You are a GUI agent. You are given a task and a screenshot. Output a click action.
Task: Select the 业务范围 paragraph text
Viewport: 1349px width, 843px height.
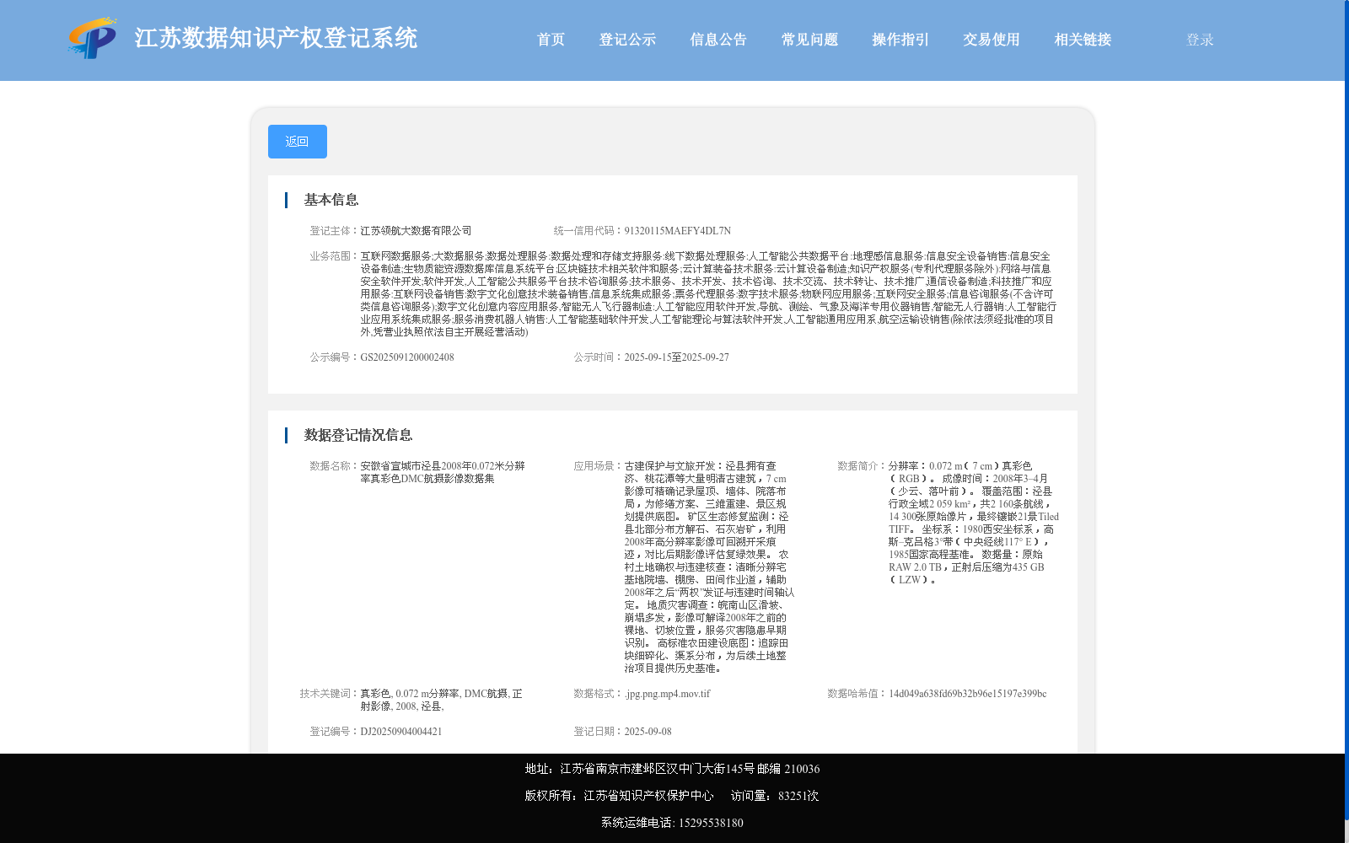click(708, 294)
